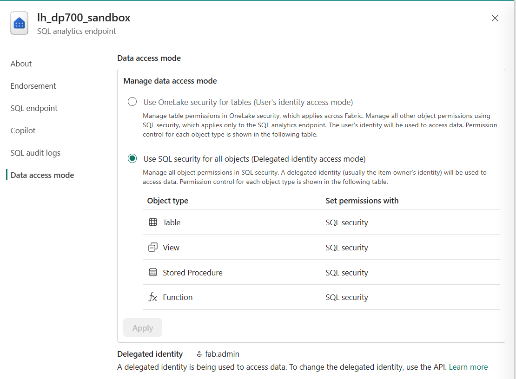The image size is (516, 379).
Task: Click the View object icon
Action: 153,247
